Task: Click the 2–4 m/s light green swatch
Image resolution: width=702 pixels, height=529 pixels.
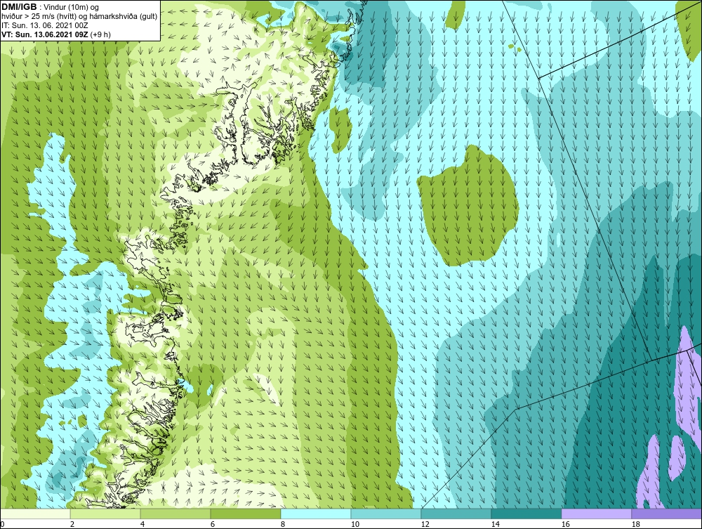Action: pos(105,514)
